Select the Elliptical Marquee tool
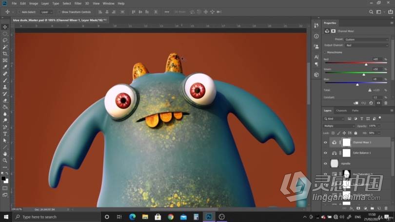The height and width of the screenshot is (222, 395). [5, 34]
